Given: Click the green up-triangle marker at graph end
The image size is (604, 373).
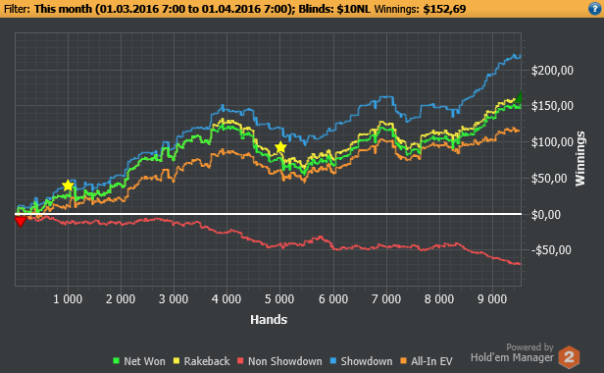Looking at the screenshot, I should tap(519, 96).
